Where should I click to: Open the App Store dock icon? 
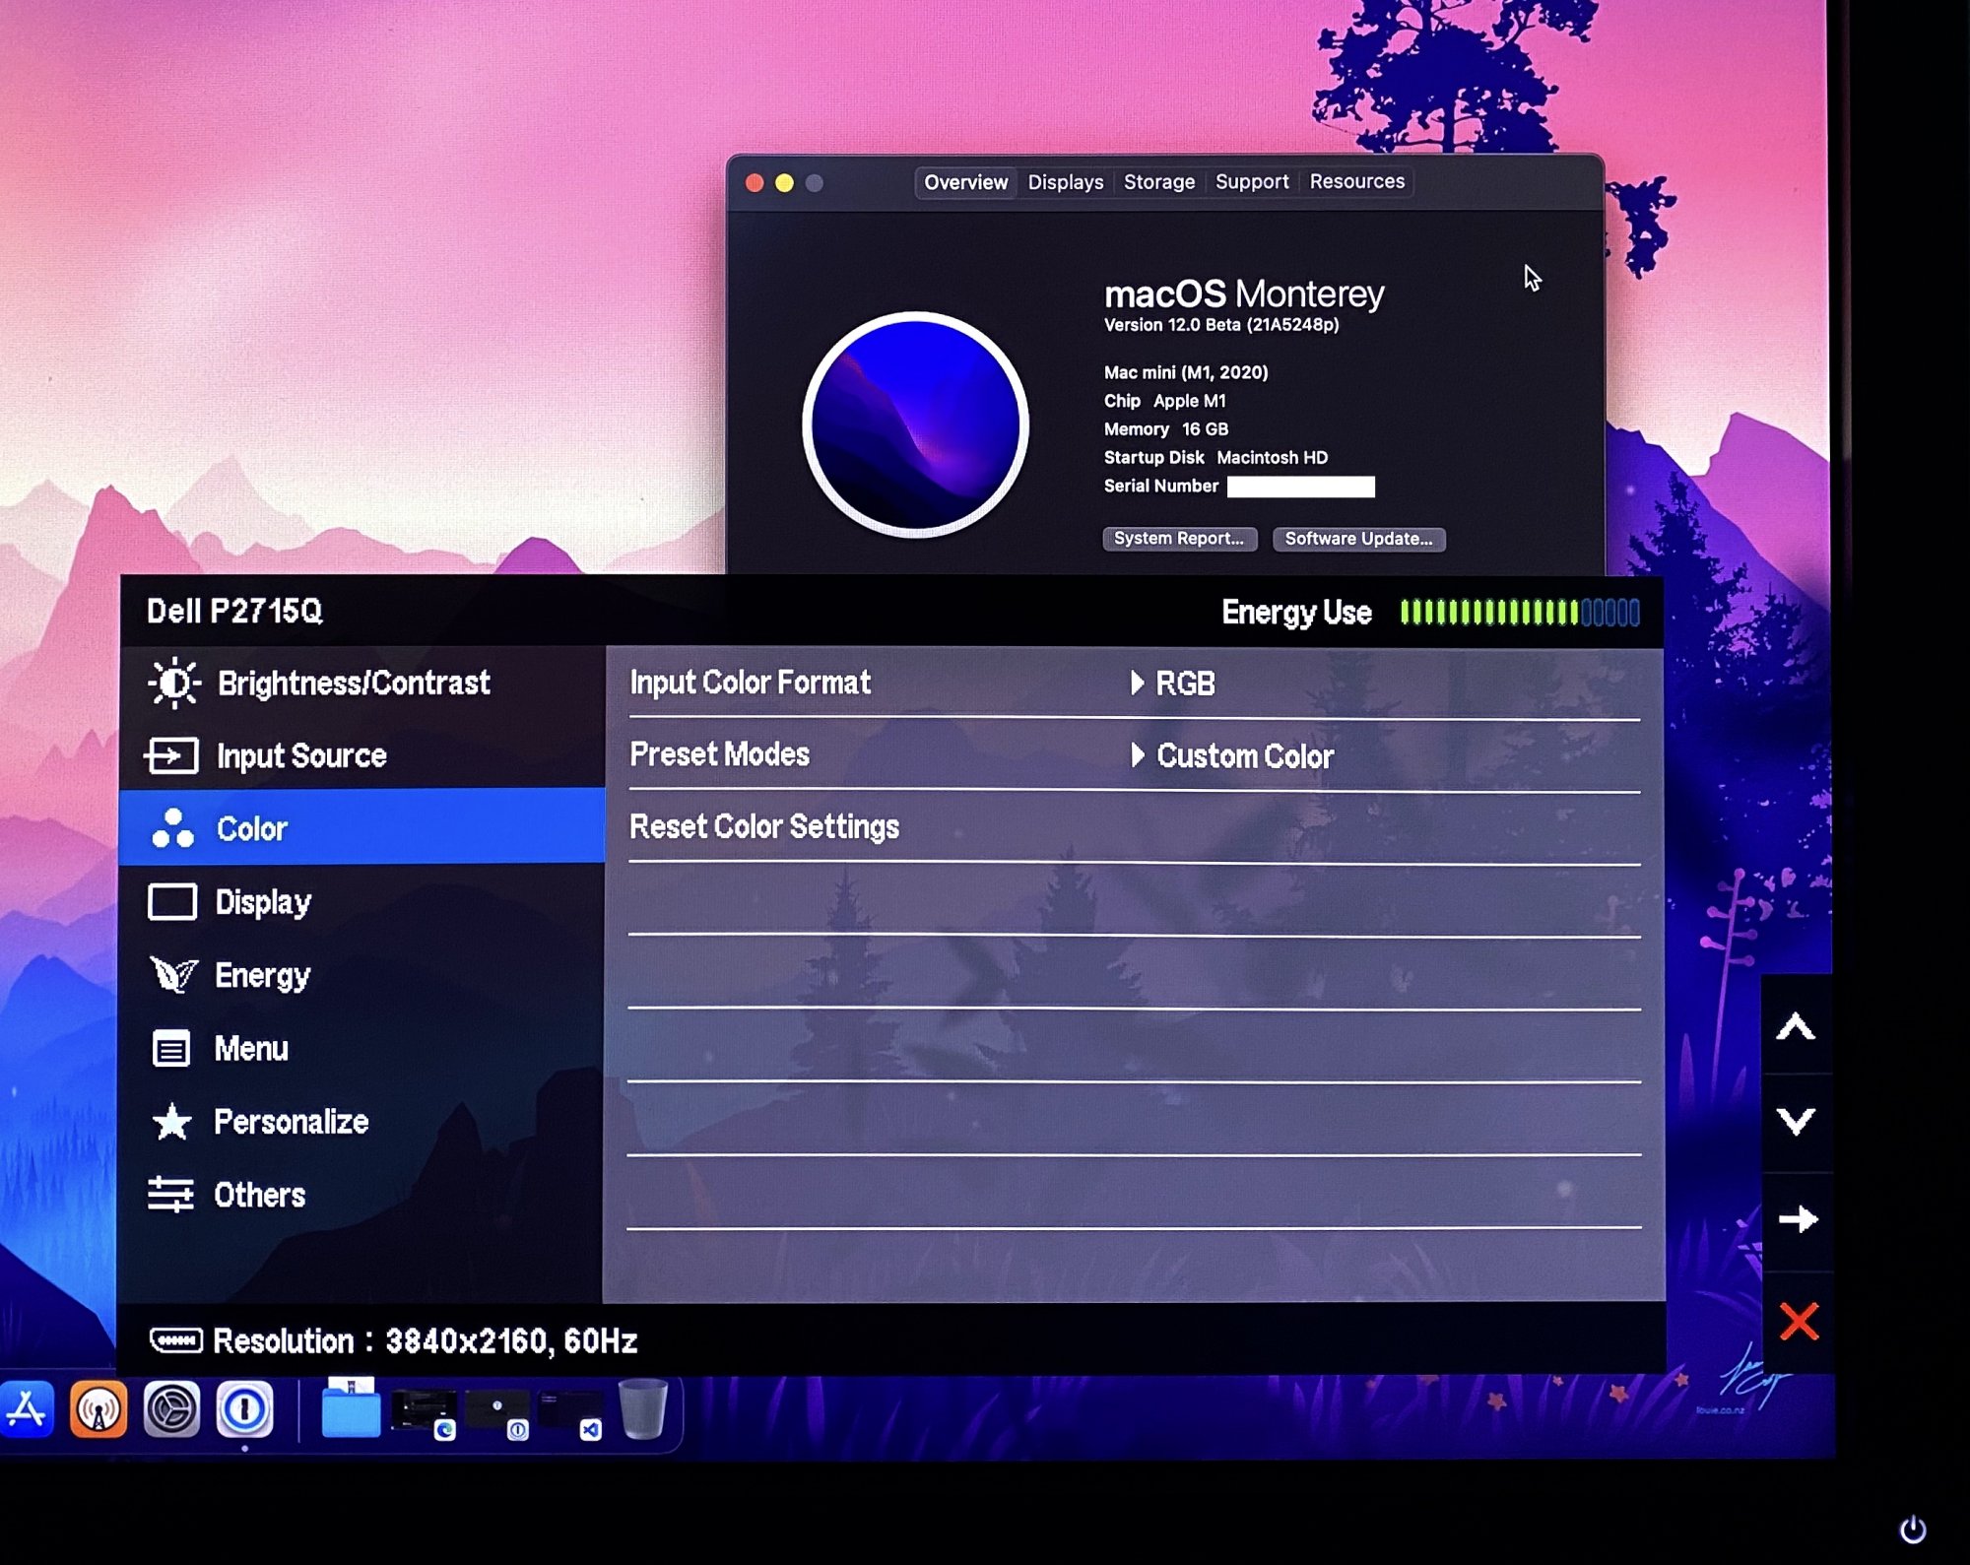click(27, 1410)
